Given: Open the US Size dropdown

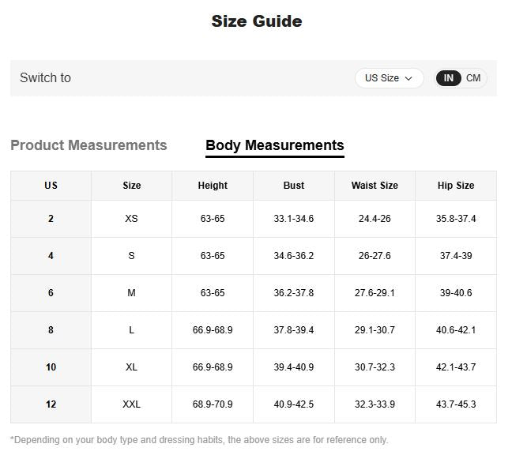Looking at the screenshot, I should (388, 78).
